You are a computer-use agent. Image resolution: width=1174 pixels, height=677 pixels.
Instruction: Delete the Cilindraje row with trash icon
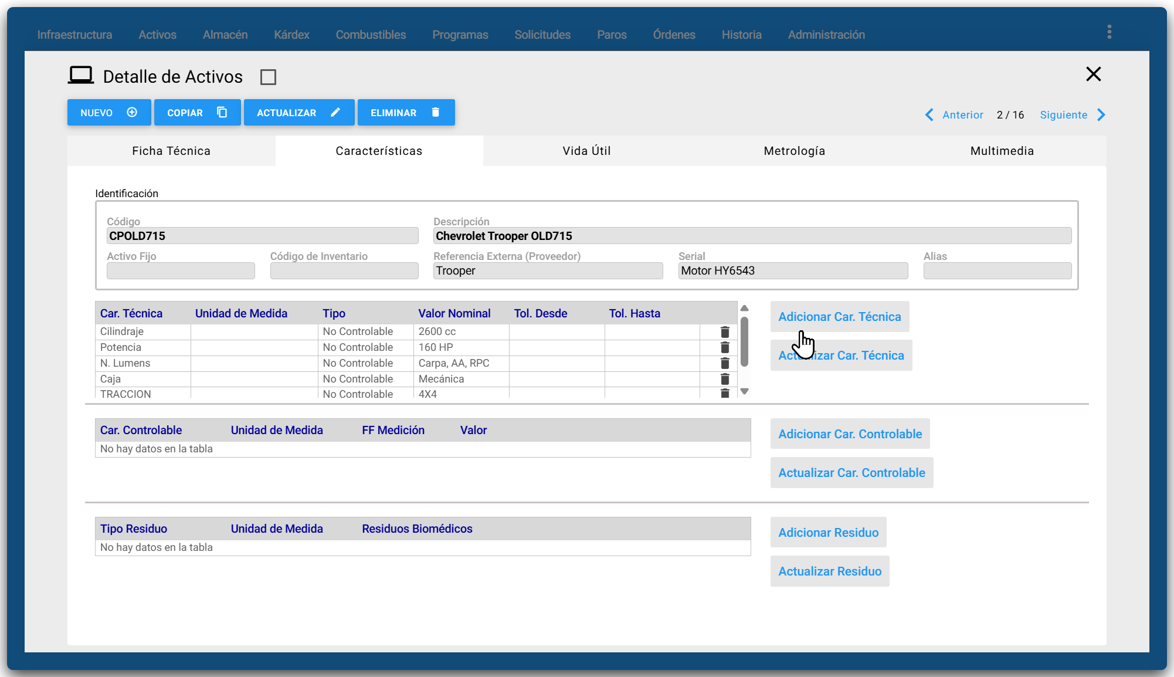(x=725, y=331)
